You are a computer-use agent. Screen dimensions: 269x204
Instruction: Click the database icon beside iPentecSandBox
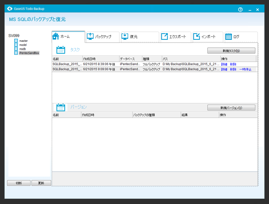(16, 53)
